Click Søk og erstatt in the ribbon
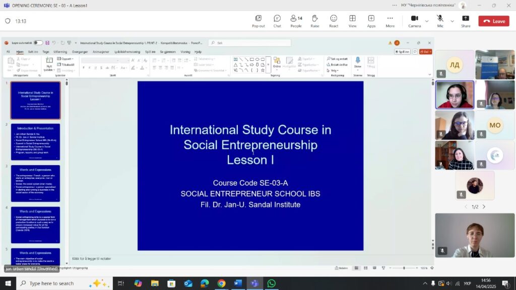 tap(337, 59)
